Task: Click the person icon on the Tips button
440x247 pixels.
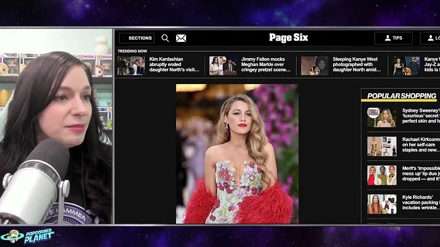Action: point(387,38)
